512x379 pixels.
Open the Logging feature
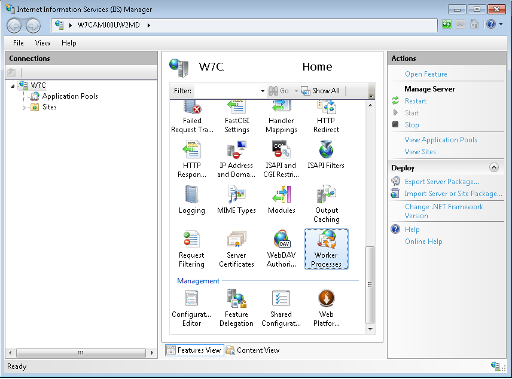[191, 200]
